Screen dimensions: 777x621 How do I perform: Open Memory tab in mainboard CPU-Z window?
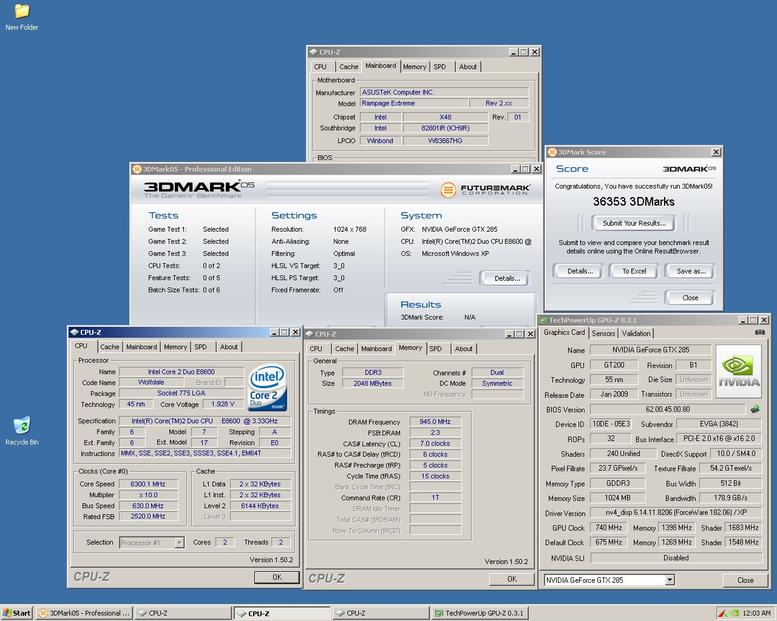pos(414,67)
